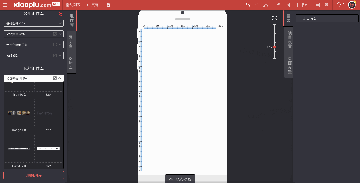Switch to the 页面库 side tab

pos(71,42)
